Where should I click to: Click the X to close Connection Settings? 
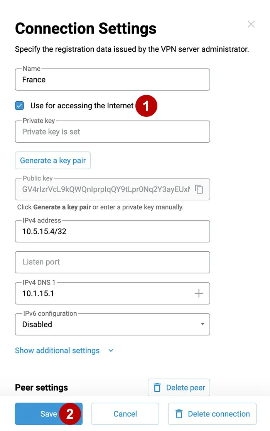(251, 24)
